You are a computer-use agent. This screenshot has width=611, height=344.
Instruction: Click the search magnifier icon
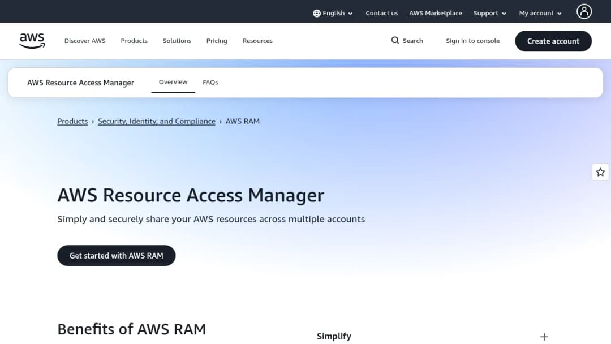(x=395, y=41)
